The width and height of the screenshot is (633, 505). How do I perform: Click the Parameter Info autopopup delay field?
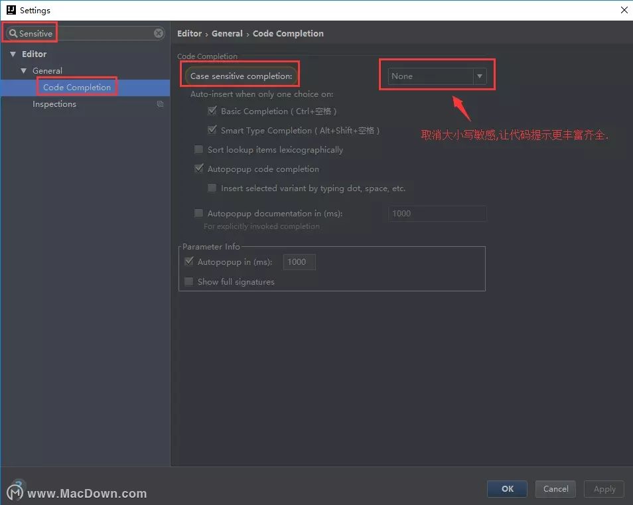299,261
